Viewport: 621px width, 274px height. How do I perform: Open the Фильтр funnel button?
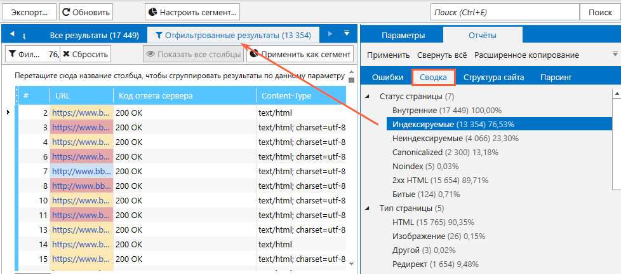(32, 54)
